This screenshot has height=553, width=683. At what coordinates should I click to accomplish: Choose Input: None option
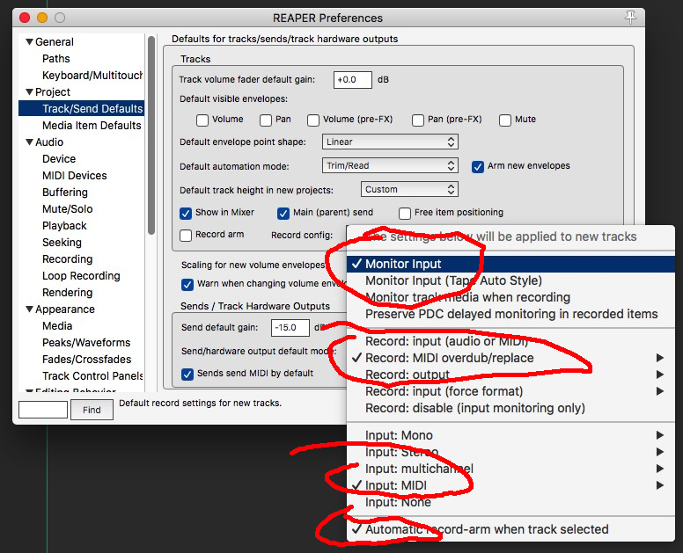510,502
